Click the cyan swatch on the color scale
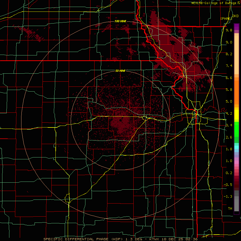241x241 pixels. [236, 147]
